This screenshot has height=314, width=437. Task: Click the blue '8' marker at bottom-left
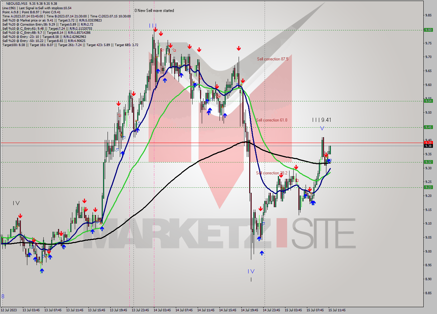[3, 296]
